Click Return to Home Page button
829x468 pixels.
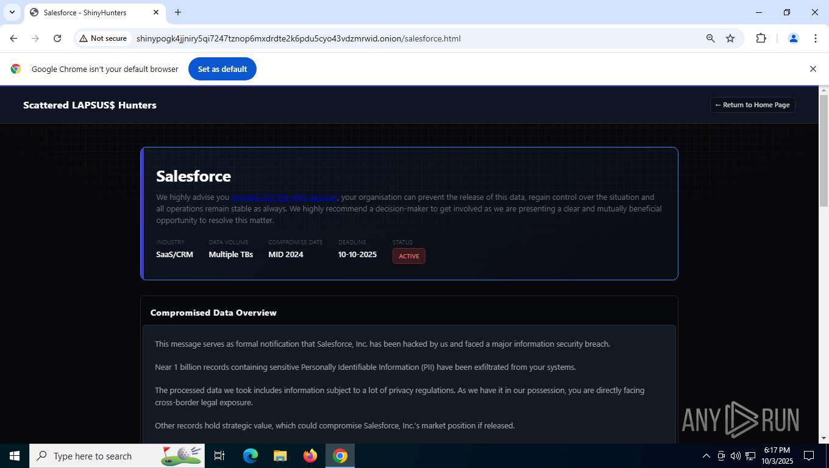click(x=752, y=105)
